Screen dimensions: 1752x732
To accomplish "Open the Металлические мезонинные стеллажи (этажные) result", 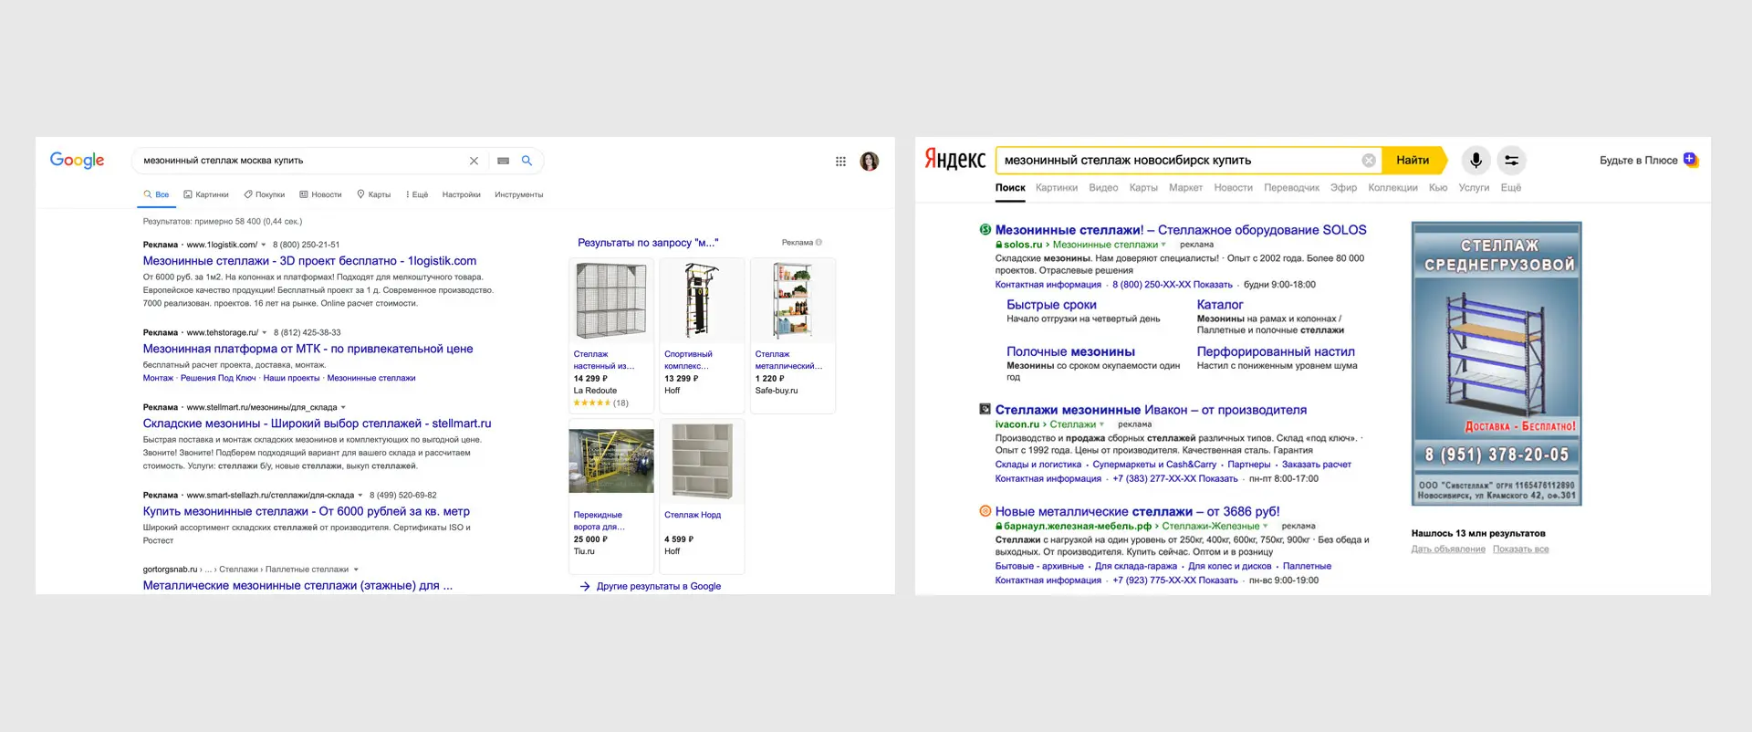I will click(x=297, y=586).
